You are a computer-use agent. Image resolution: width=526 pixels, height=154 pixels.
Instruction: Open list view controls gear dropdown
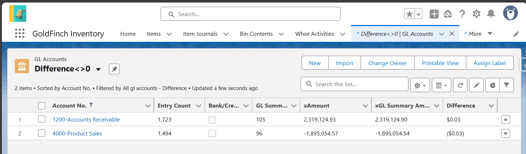(420, 85)
